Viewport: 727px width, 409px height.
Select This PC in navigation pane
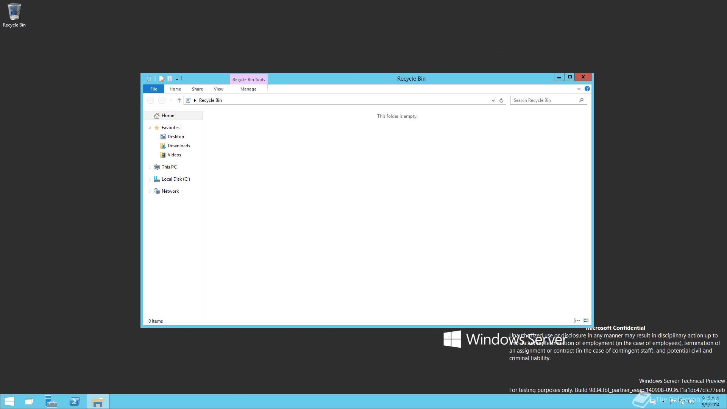point(169,167)
